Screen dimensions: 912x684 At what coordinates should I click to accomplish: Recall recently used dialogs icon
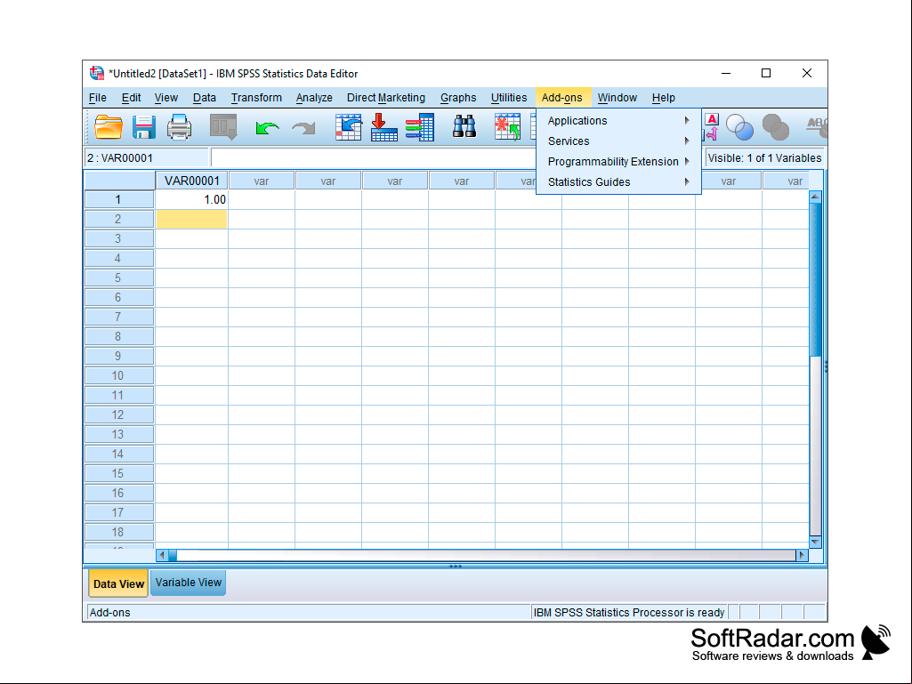pyautogui.click(x=223, y=127)
